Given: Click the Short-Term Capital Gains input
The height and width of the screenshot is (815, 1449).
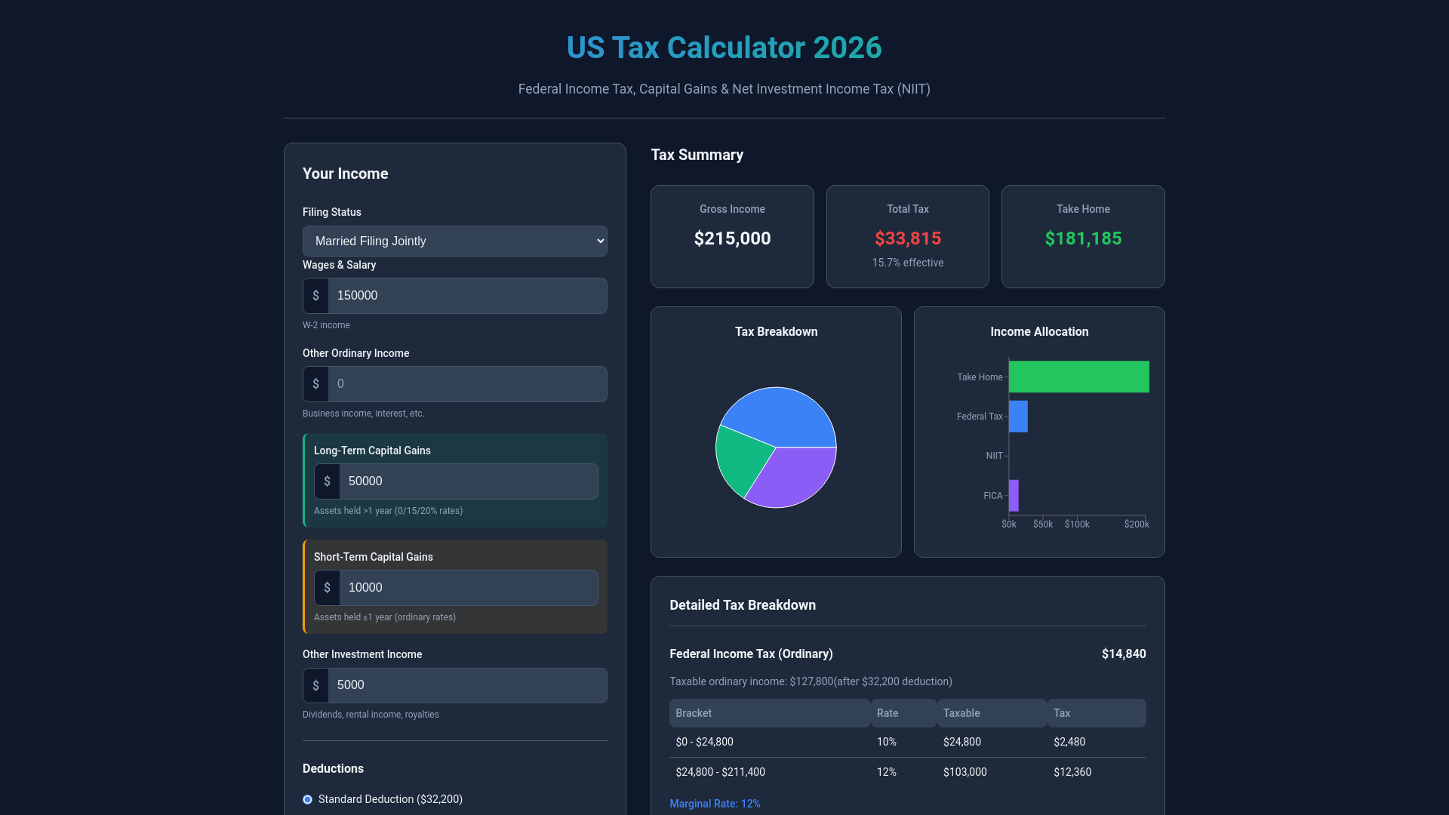Looking at the screenshot, I should click(x=468, y=588).
